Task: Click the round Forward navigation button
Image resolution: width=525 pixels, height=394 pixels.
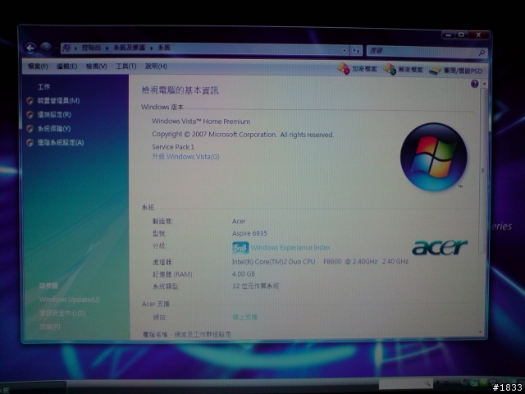Action: [46, 48]
